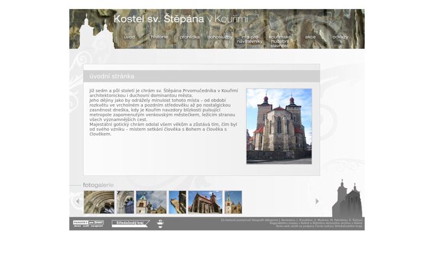The image size is (434, 271).
Task: Open the fourth gallery thumbnail of the upward tower view
Action: tap(177, 202)
